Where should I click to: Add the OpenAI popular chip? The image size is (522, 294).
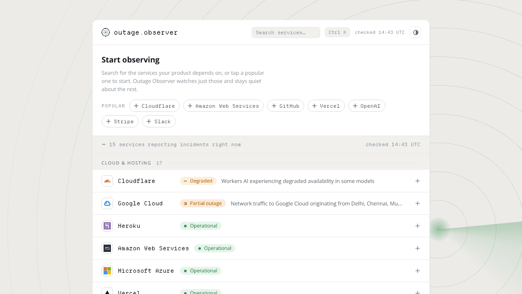click(x=367, y=106)
